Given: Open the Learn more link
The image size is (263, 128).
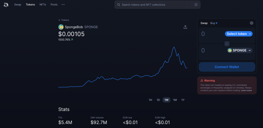Looking at the screenshot, I should (246, 90).
